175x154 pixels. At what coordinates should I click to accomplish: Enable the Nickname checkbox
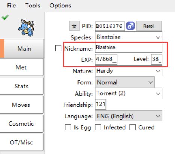click(58, 48)
